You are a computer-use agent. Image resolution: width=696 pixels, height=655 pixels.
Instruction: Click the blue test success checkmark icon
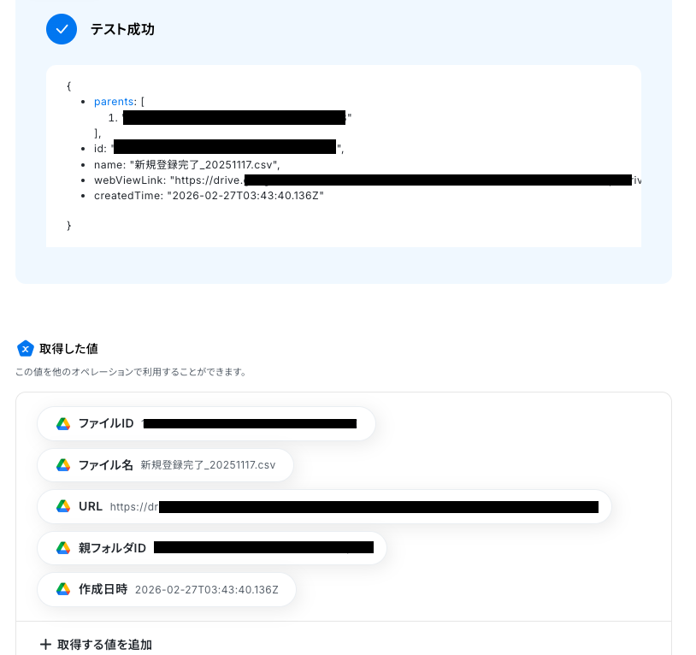(62, 29)
